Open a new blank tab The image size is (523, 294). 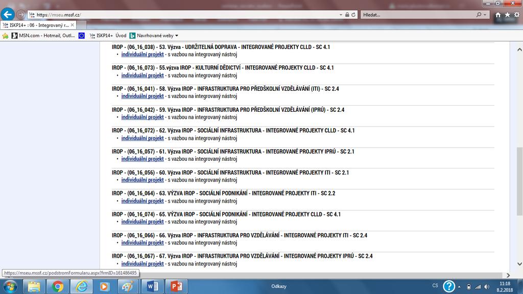(82, 25)
